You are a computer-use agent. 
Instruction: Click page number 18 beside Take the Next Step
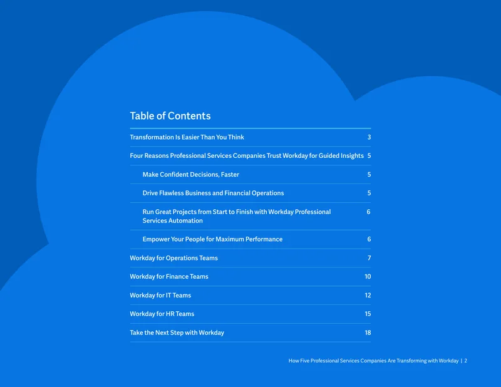click(368, 333)
